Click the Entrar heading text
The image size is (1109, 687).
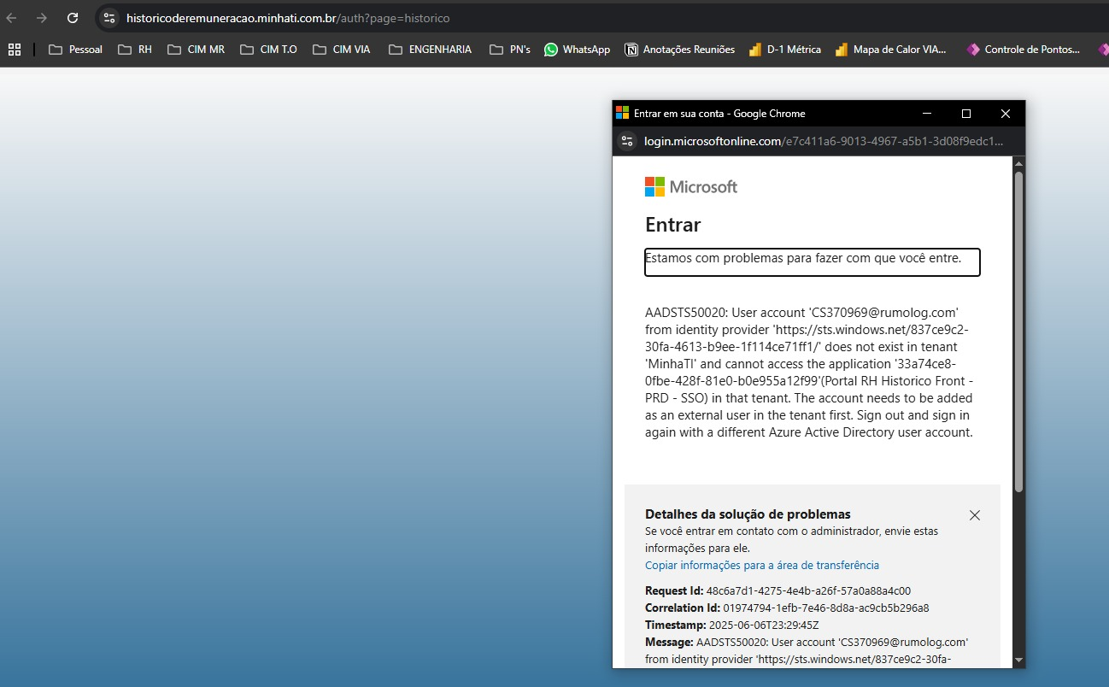[673, 225]
